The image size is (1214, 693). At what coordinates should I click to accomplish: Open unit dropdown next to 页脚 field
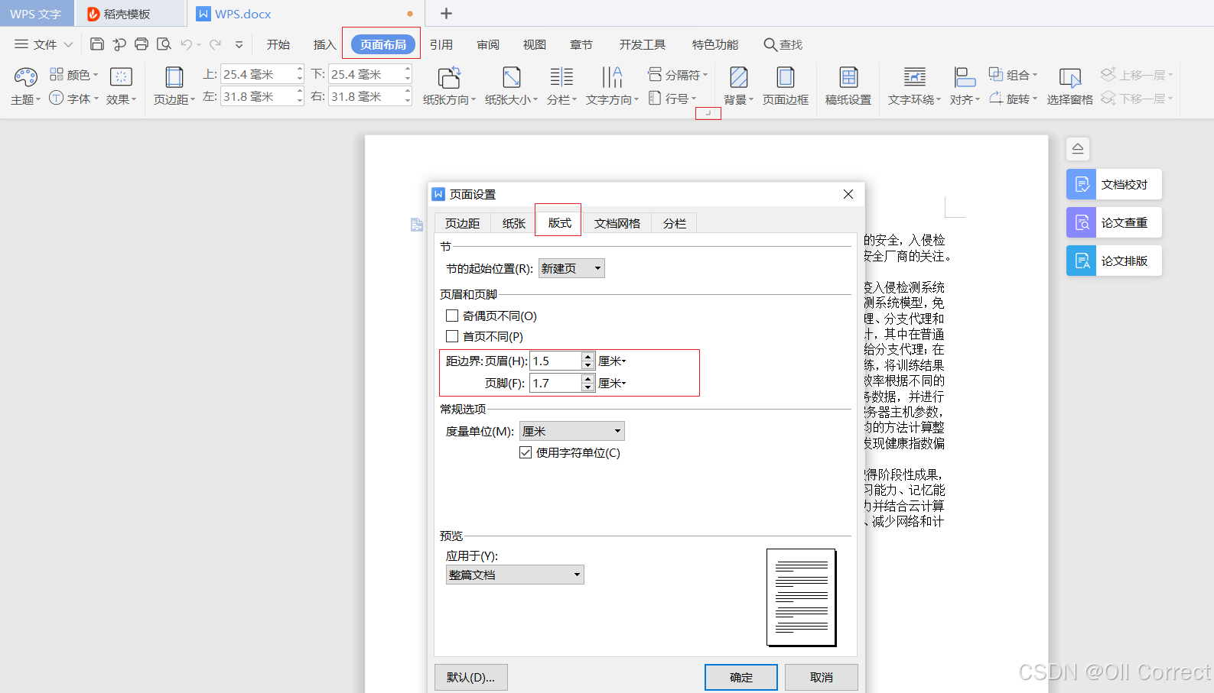612,383
